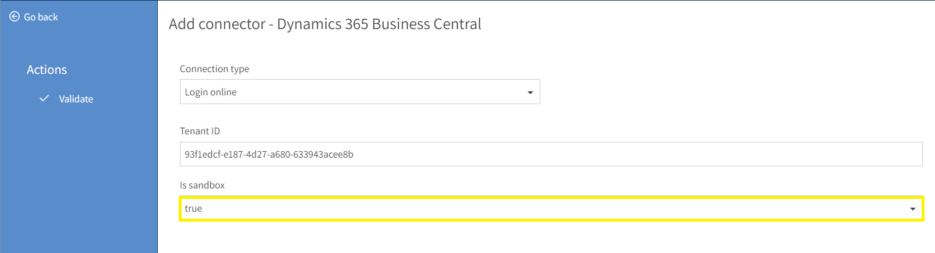Screen dimensions: 935x253
Task: Focus the Tenant ID input field
Action: point(551,154)
